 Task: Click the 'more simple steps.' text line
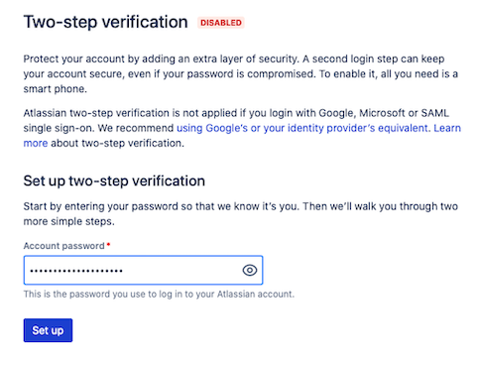coord(68,221)
